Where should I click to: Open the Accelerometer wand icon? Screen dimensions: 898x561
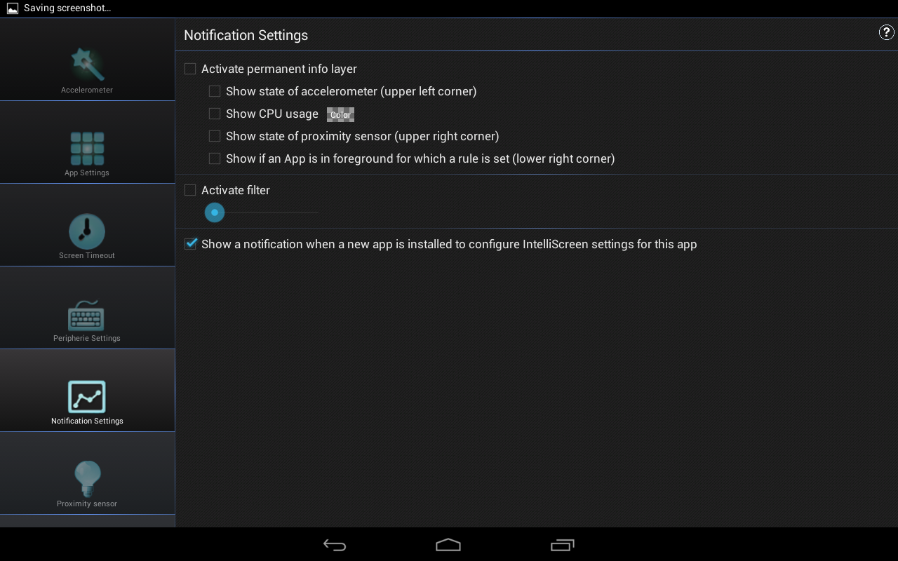87,64
